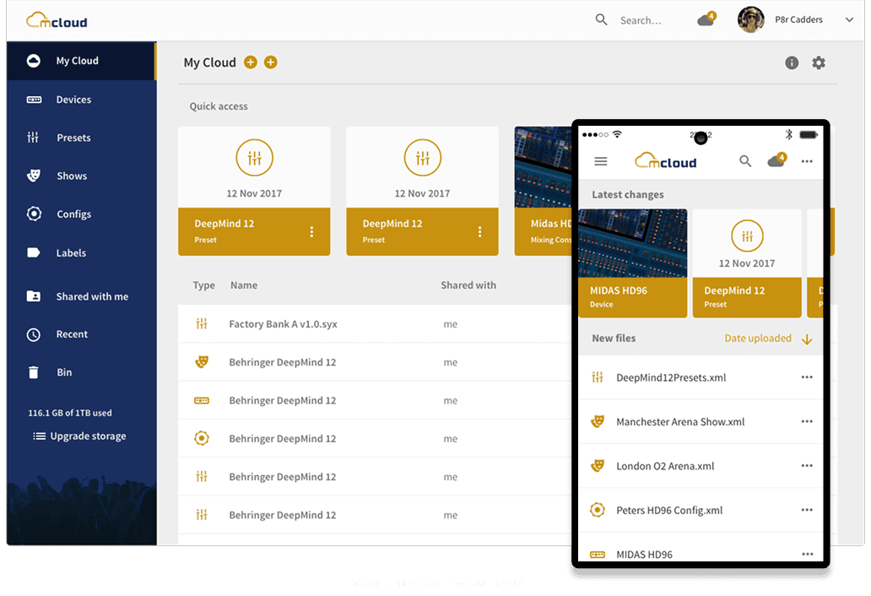Viewport: 871px width, 596px height.
Task: Click the mcloud logo in desktop header
Action: (x=57, y=20)
